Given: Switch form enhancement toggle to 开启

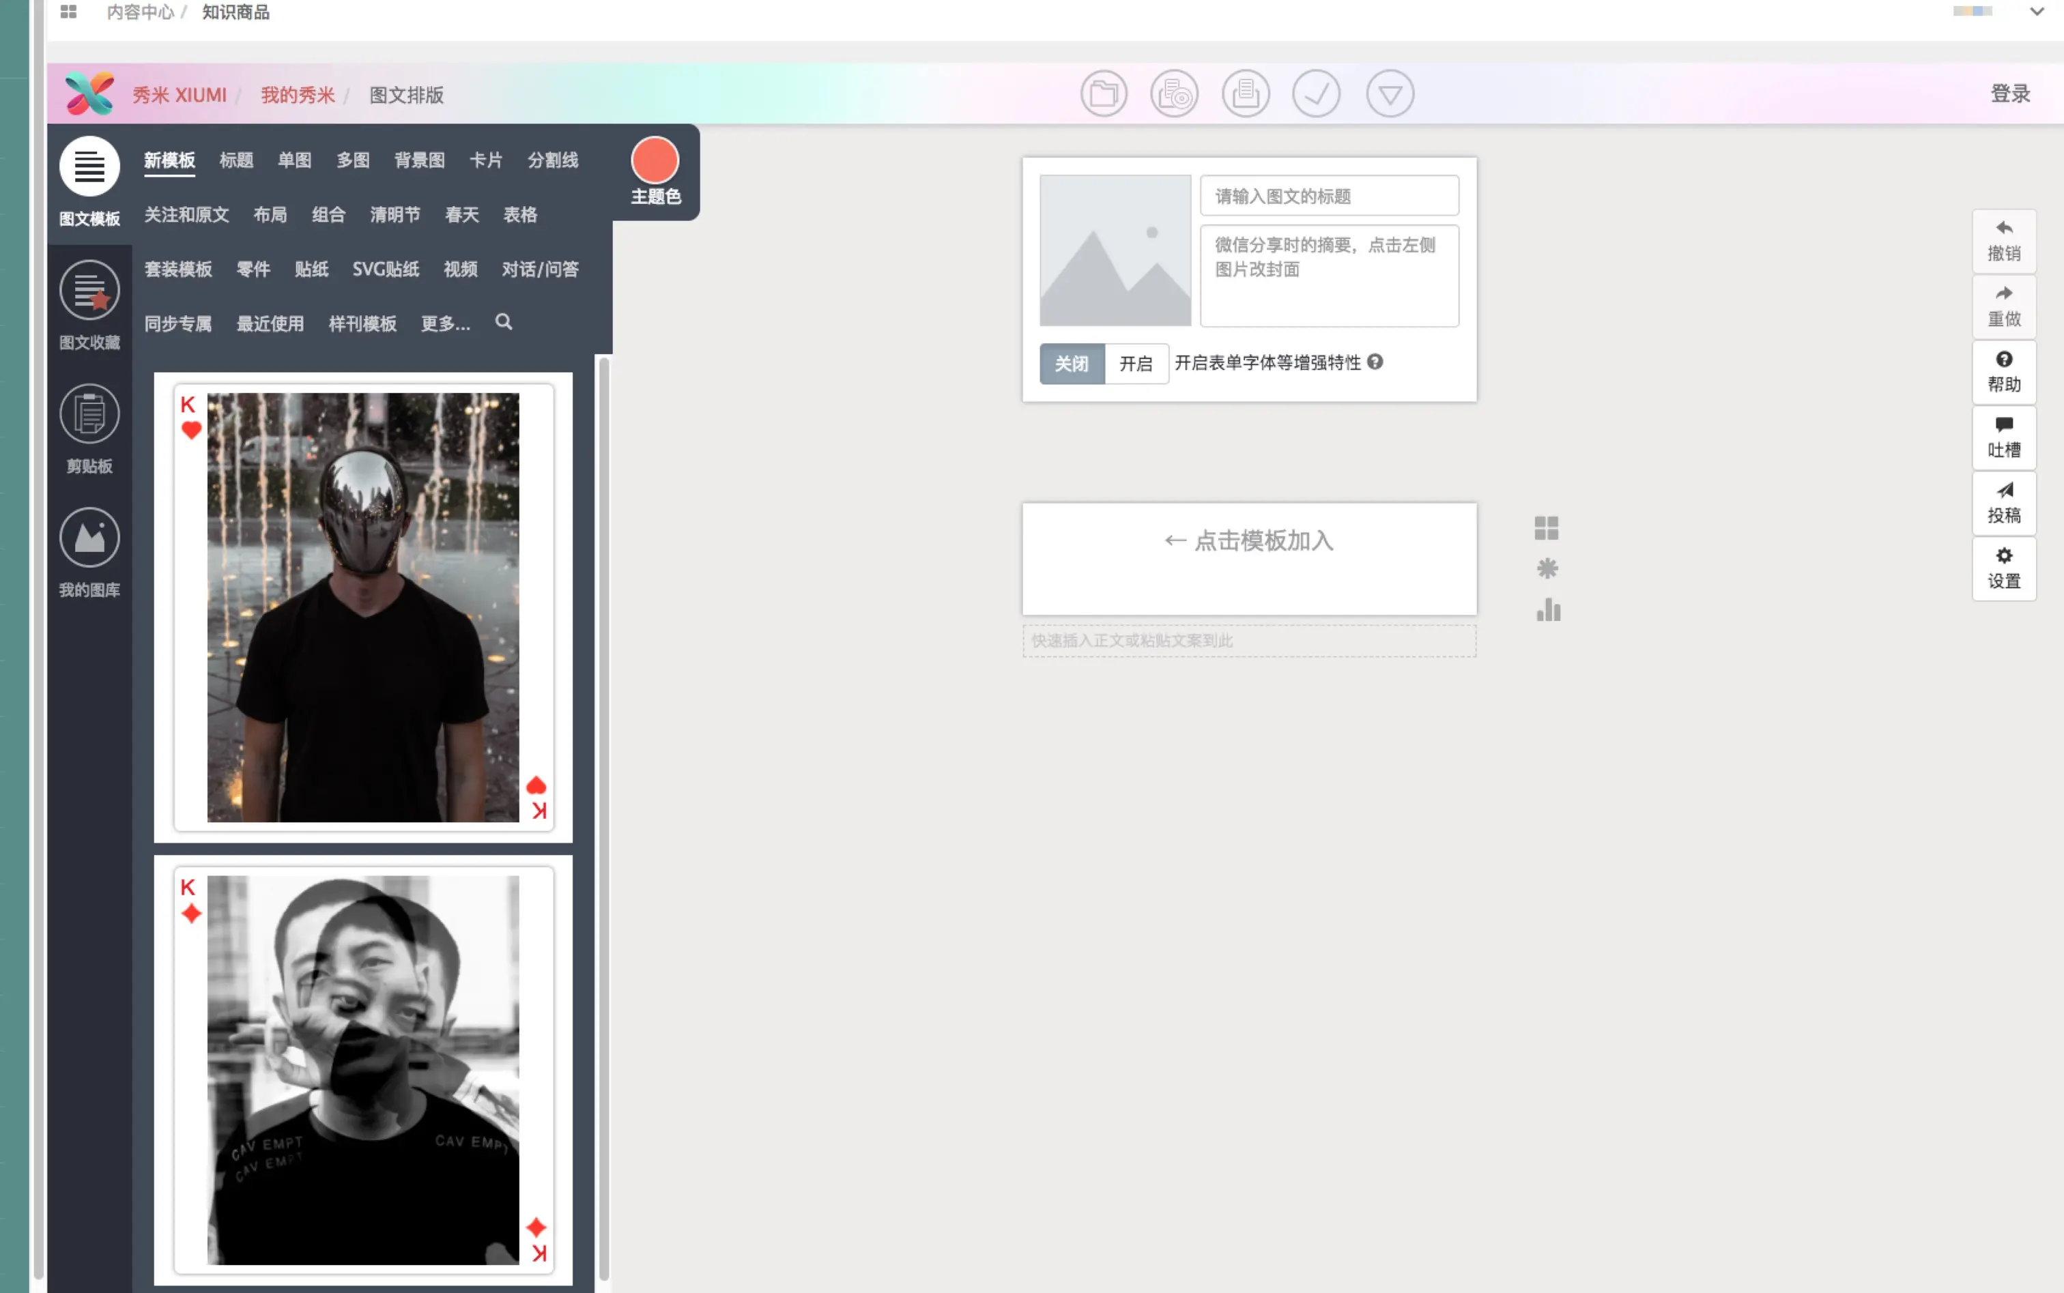Looking at the screenshot, I should (x=1136, y=364).
